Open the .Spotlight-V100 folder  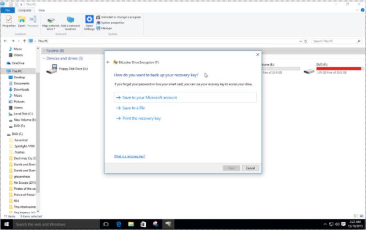(21, 146)
